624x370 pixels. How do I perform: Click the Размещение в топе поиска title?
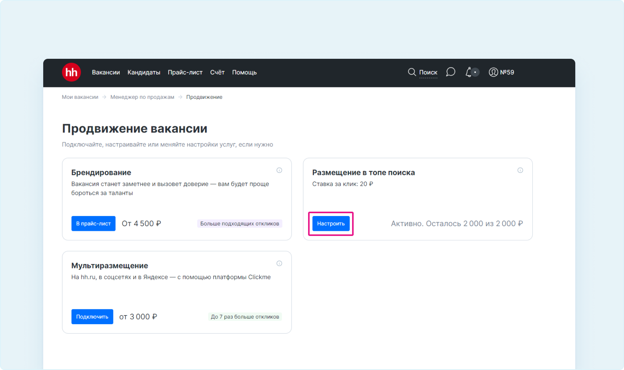[363, 172]
